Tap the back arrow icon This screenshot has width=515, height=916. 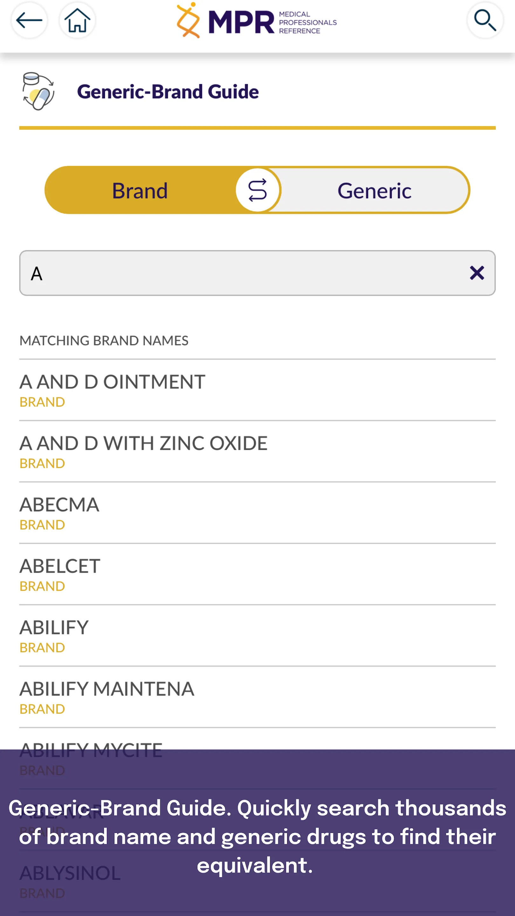[x=29, y=20]
